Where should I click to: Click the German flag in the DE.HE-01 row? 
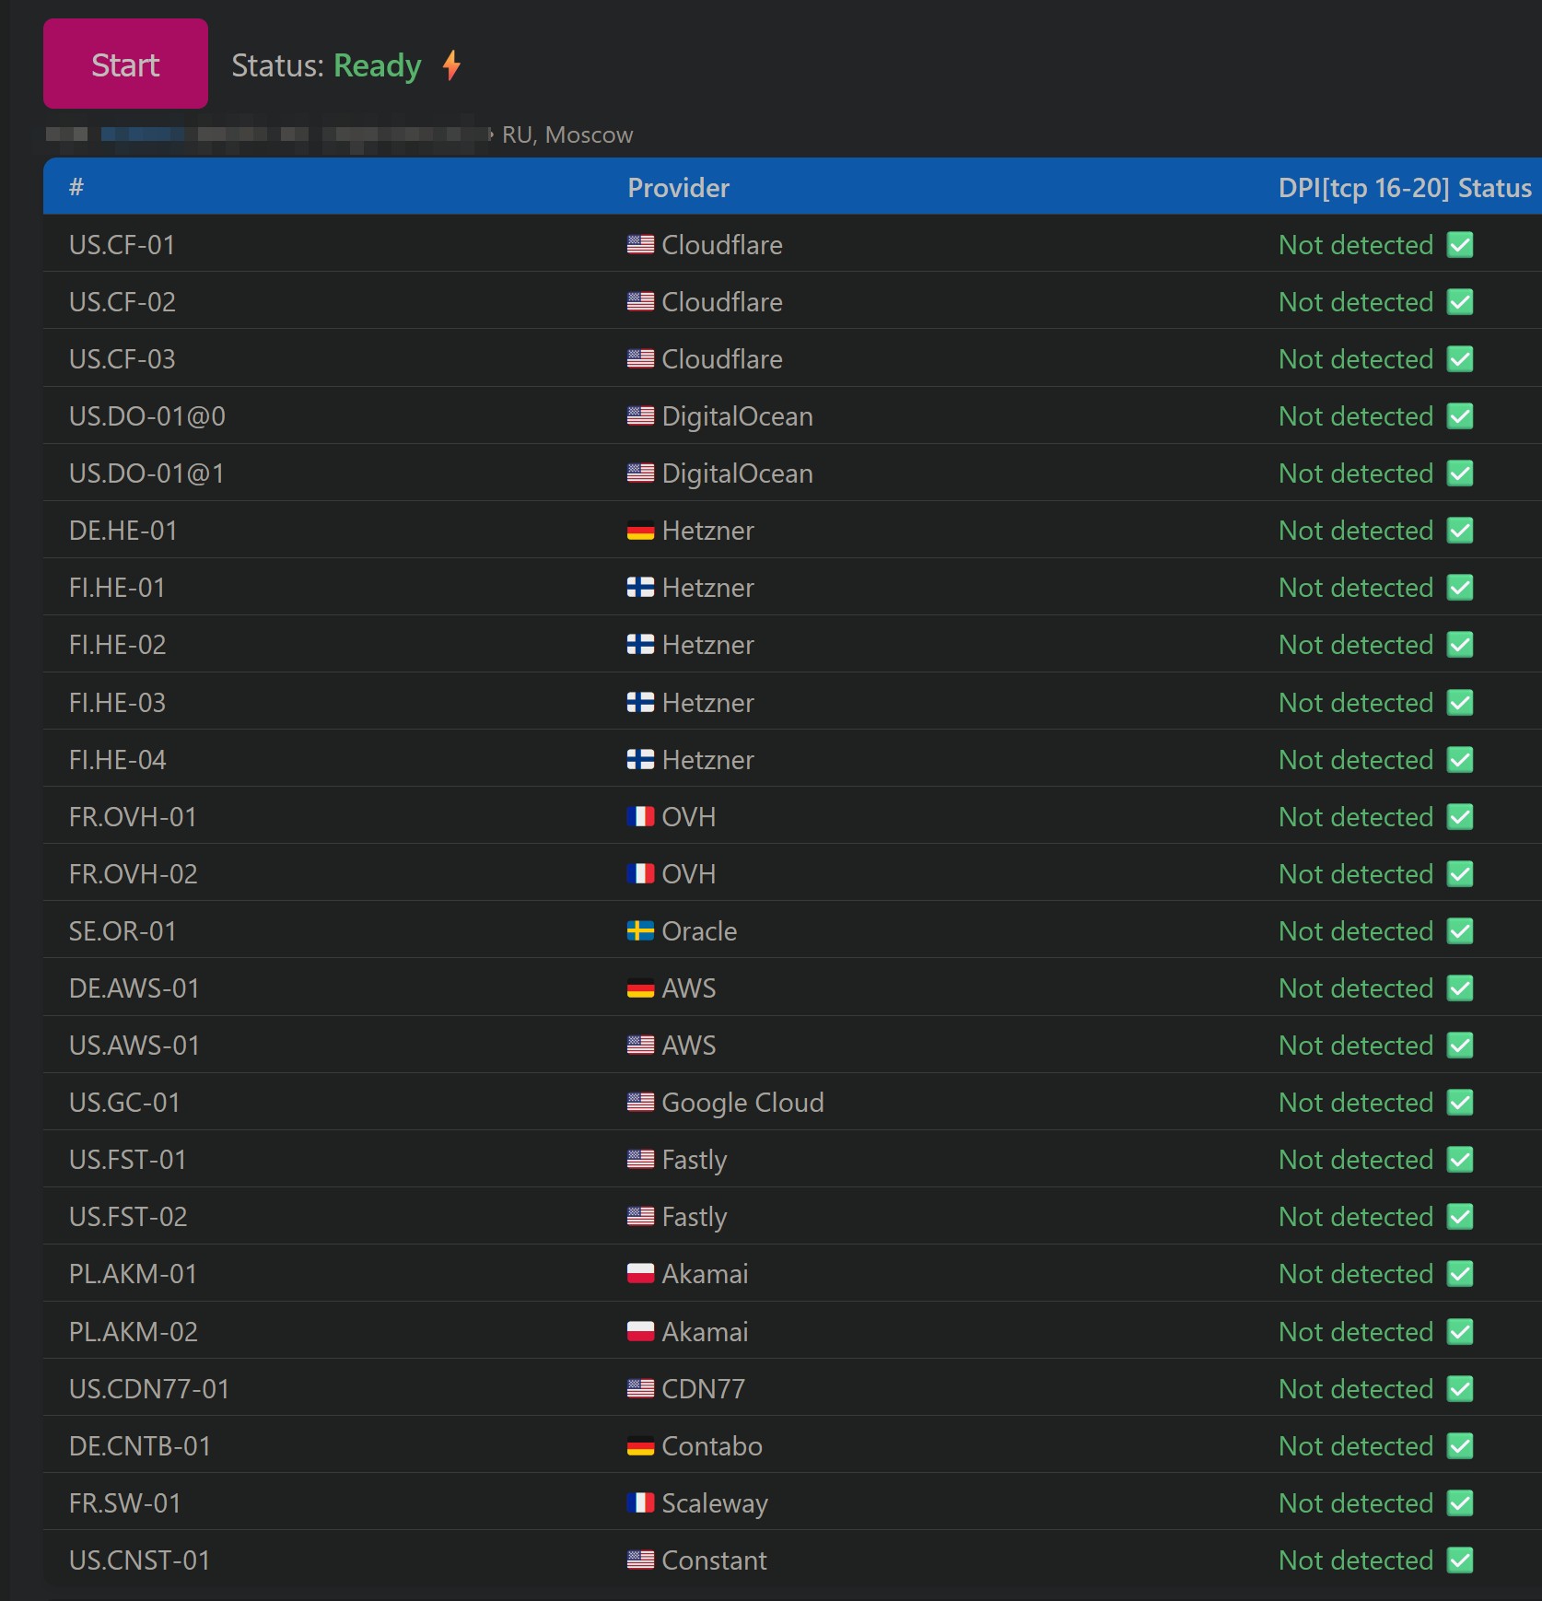[x=640, y=531]
